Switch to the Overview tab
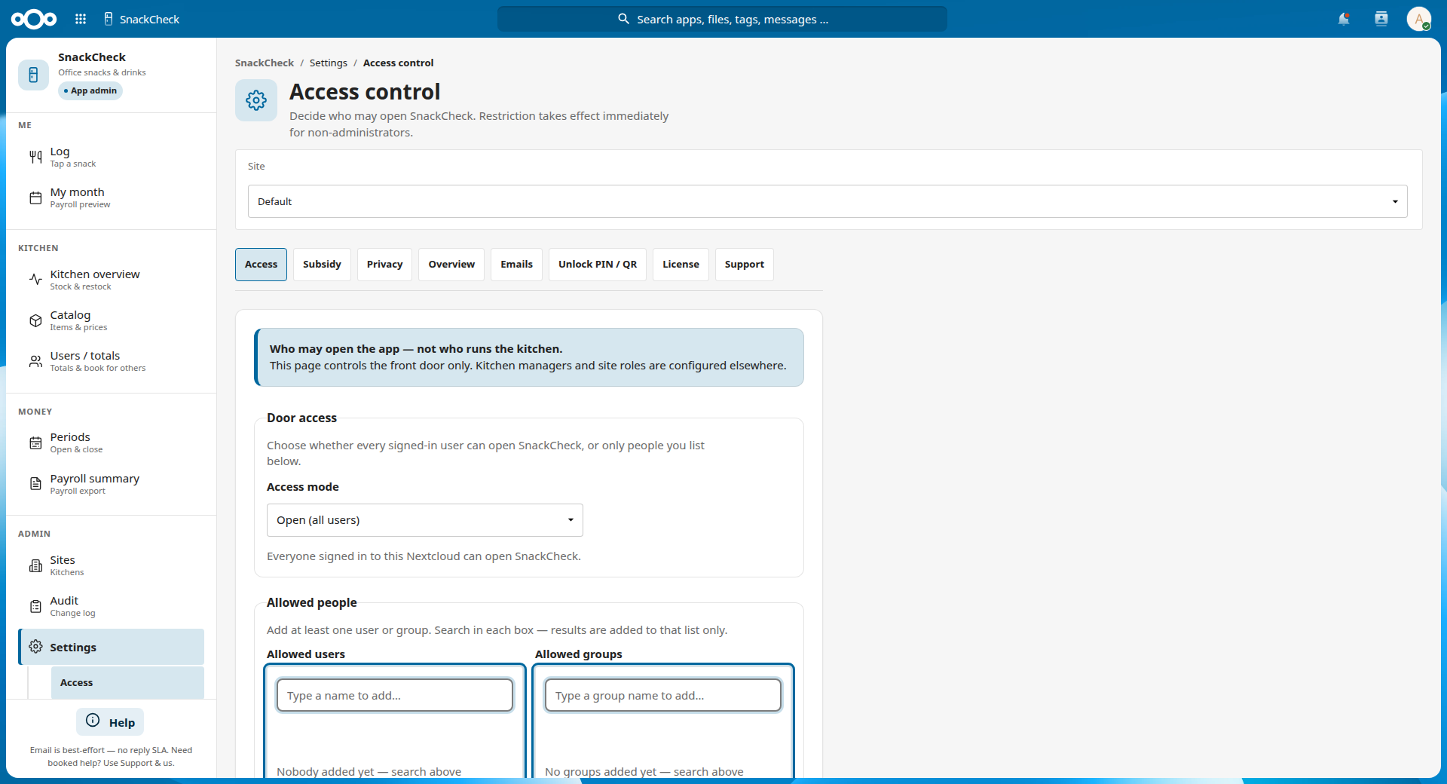The height and width of the screenshot is (784, 1447). point(451,265)
